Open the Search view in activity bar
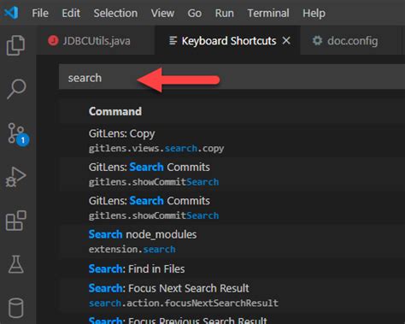Viewport: 405px width, 324px height. pos(16,89)
